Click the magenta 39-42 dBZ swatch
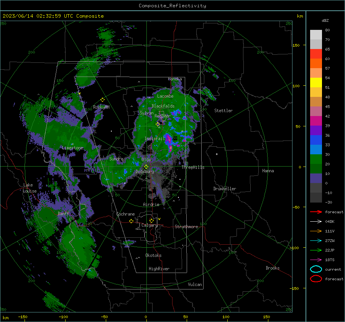 tap(316, 121)
